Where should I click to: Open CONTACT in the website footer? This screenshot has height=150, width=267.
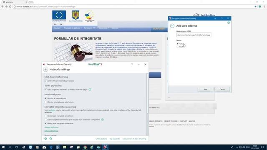point(183,121)
